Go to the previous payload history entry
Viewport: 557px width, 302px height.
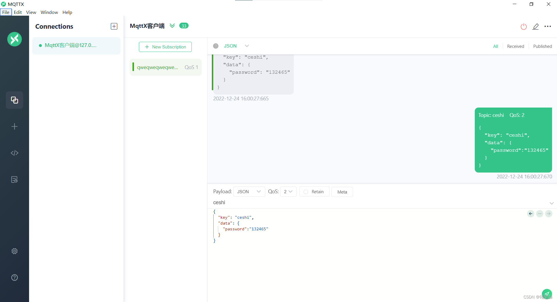pos(531,214)
